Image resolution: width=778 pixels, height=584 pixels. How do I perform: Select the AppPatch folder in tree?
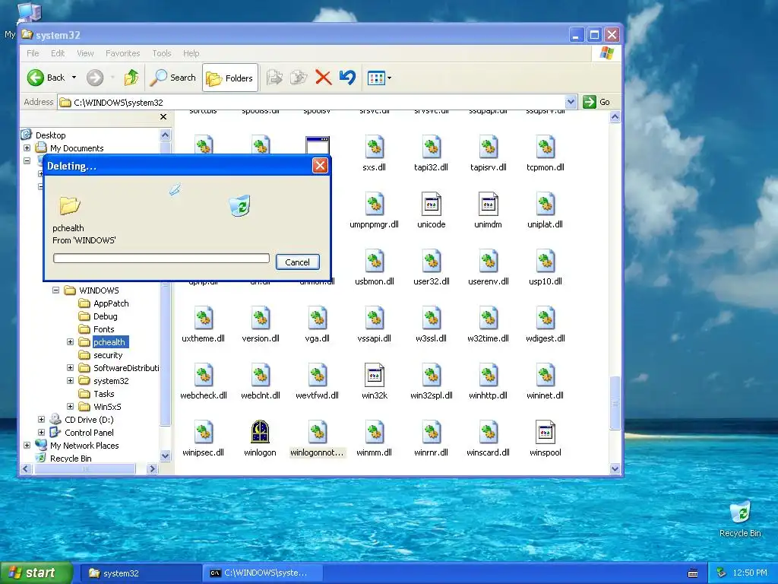pos(111,303)
